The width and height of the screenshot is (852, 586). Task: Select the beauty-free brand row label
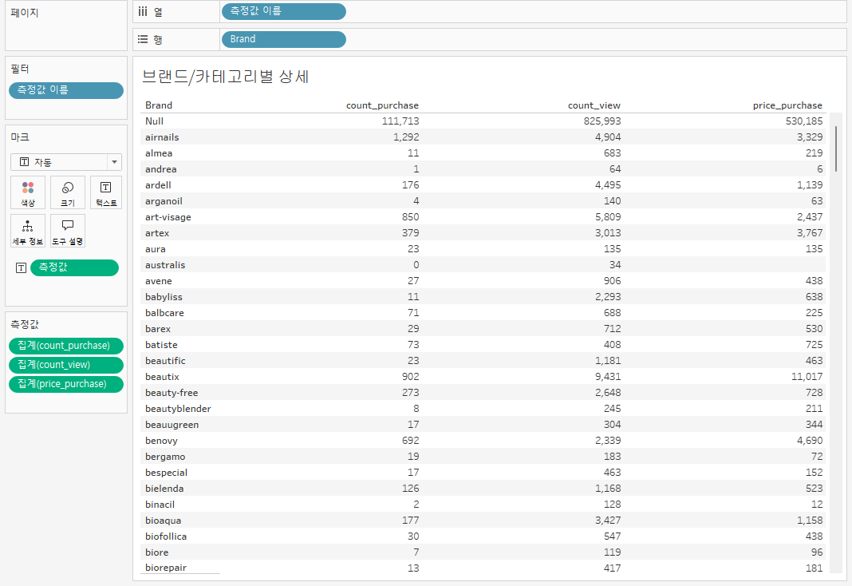click(172, 393)
